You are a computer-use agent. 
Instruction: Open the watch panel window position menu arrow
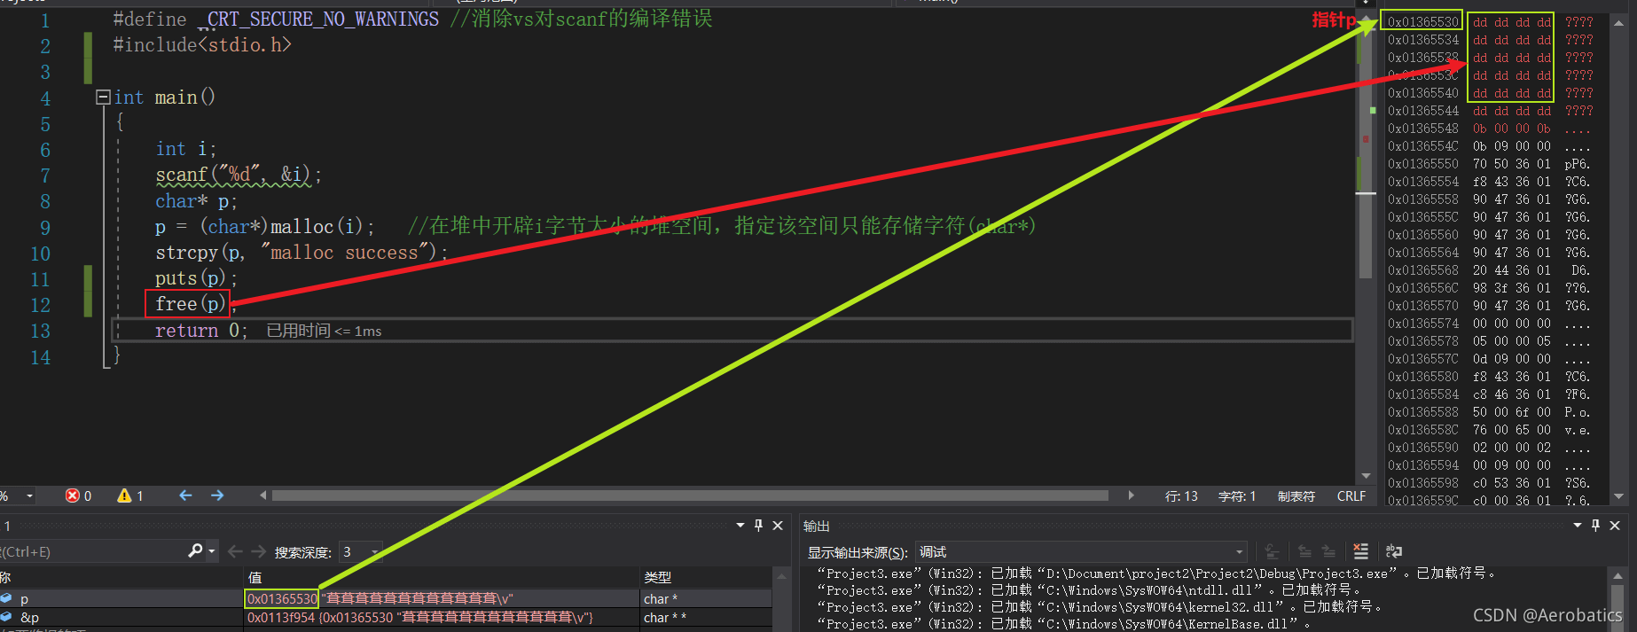(740, 526)
